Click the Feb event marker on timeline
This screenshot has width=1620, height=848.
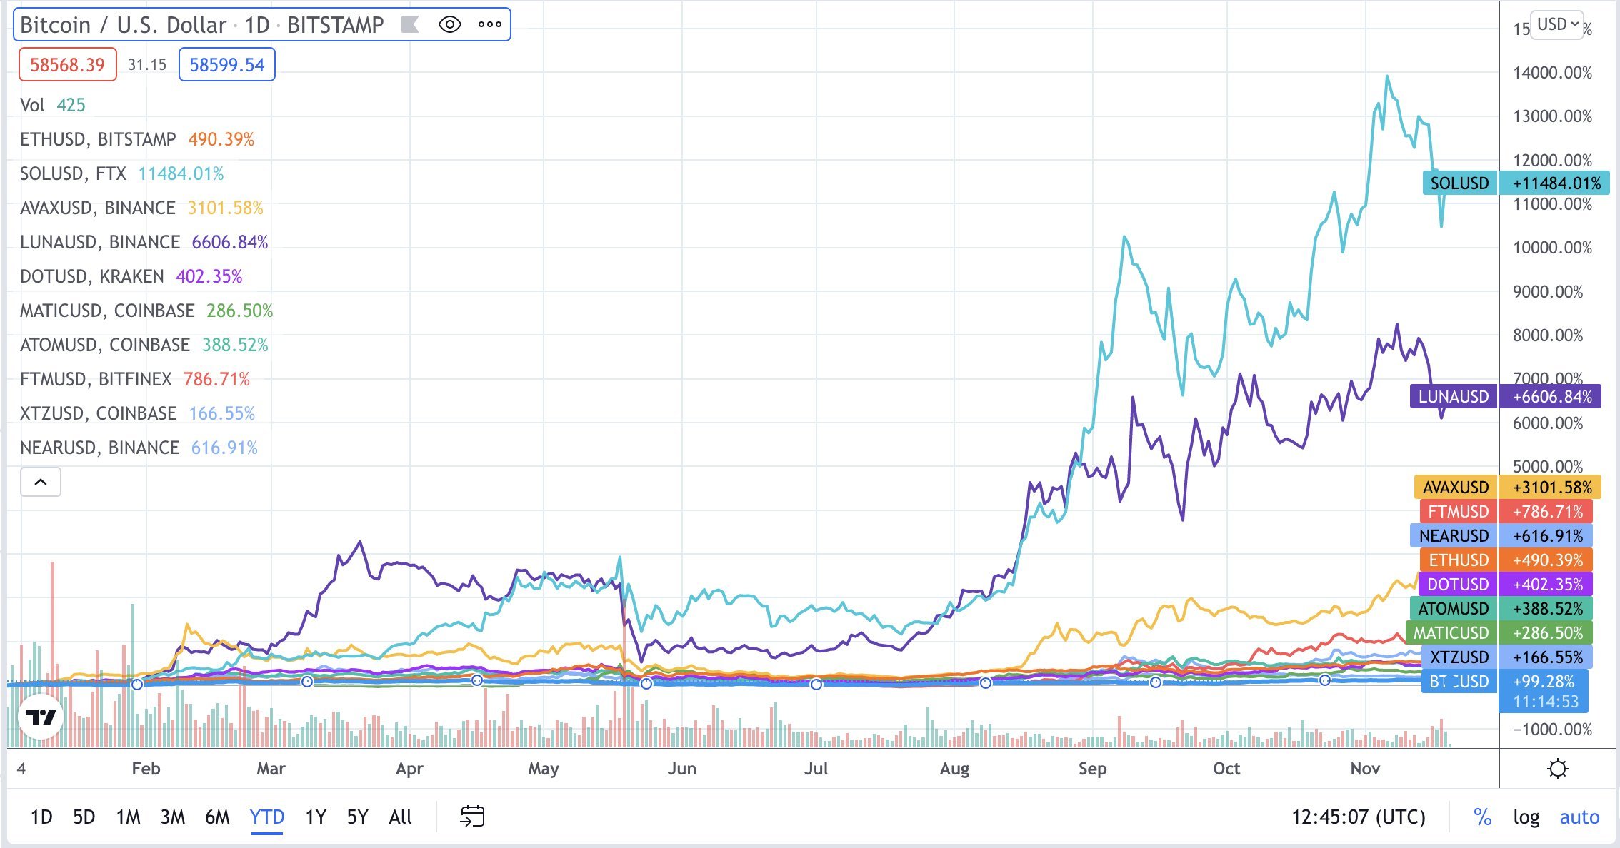coord(137,684)
